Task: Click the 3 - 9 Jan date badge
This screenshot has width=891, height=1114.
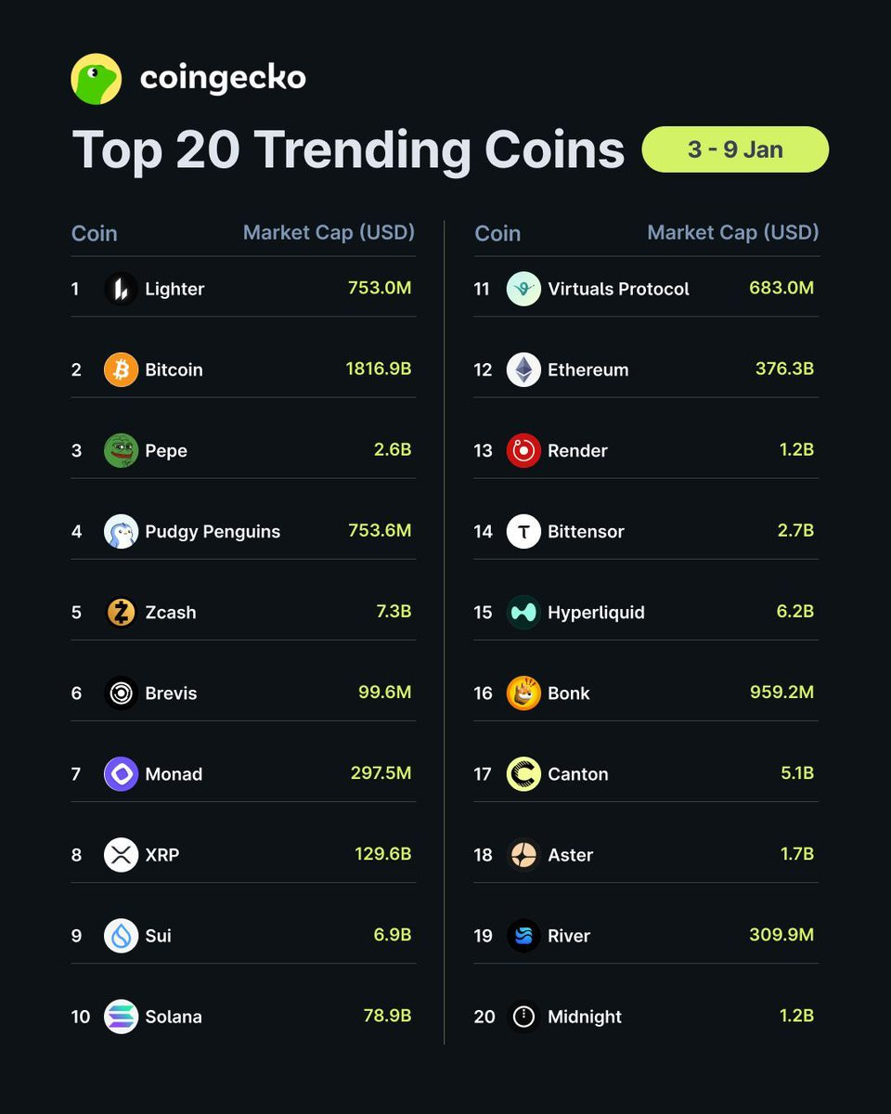Action: pos(735,149)
